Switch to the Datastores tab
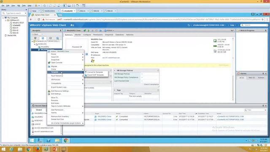Screen dimensions: 270x152 (119, 35)
